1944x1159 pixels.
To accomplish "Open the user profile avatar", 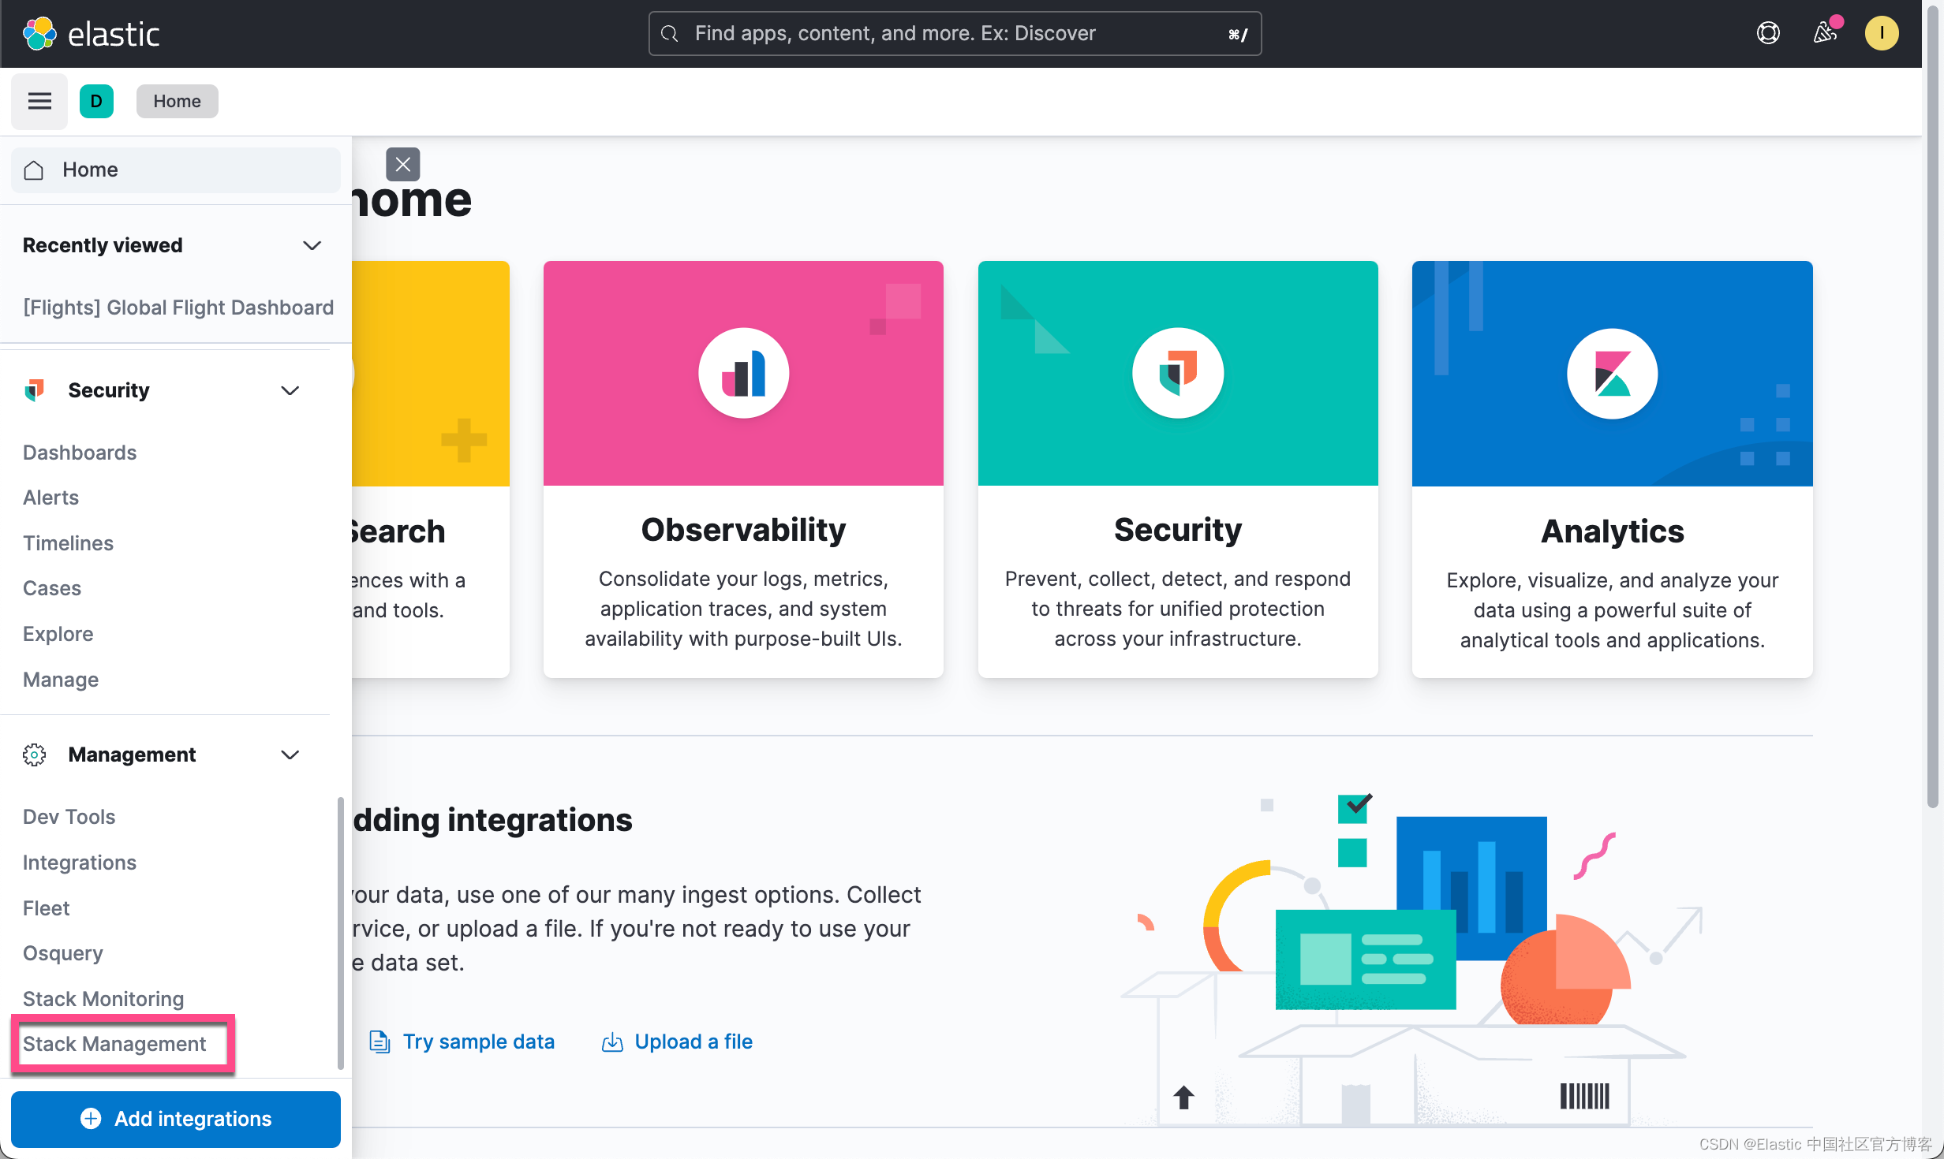I will (1882, 33).
